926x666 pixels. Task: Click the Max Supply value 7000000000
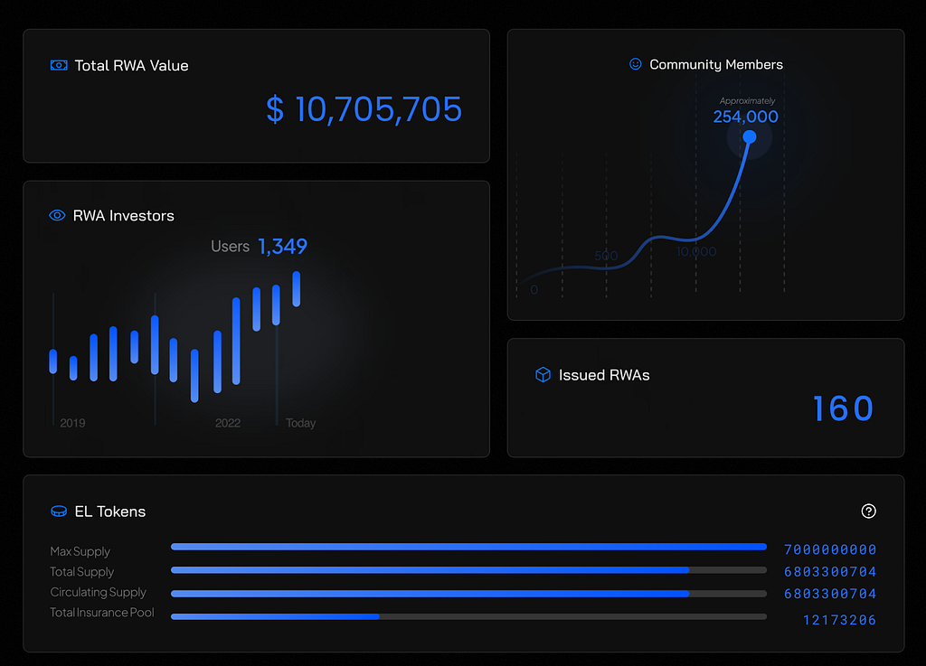pos(830,549)
